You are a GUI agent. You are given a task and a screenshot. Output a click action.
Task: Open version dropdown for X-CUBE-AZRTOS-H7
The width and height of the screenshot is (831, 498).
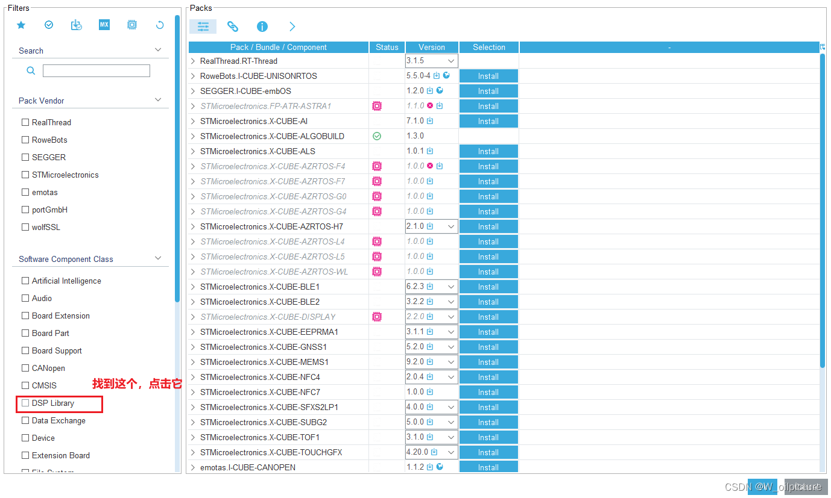pyautogui.click(x=450, y=226)
